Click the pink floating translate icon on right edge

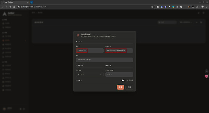(207, 76)
